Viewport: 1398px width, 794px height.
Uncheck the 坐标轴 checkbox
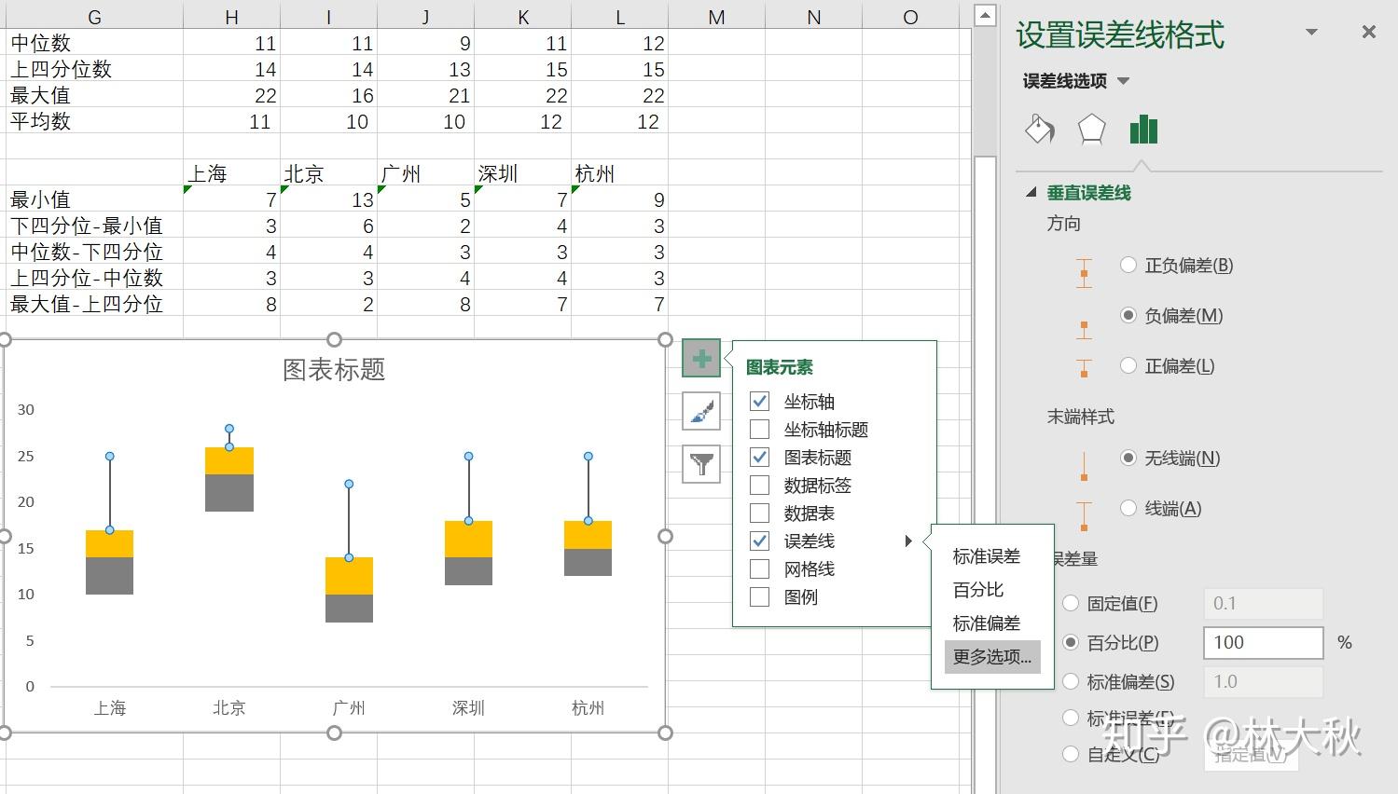coord(759,401)
